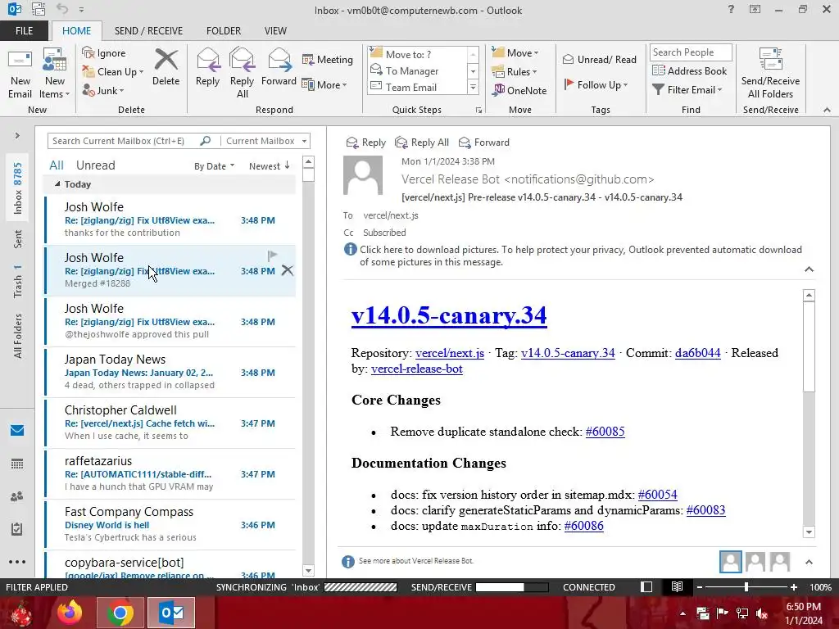Screen dimensions: 839x629
Task: Collapse the ribbon
Action: (828, 110)
